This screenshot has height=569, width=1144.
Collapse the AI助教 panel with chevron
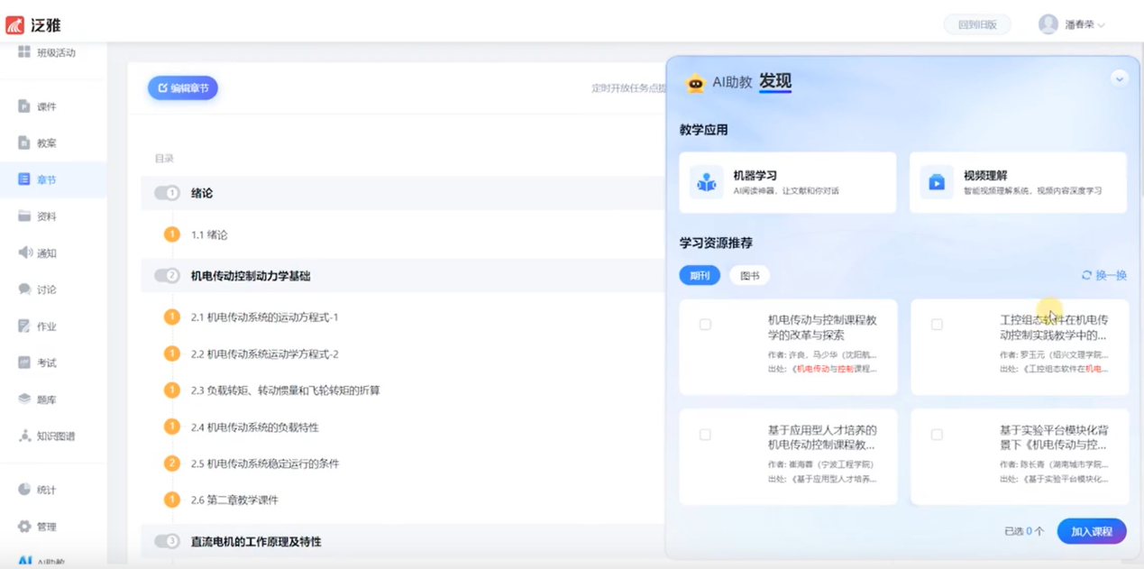coord(1119,79)
